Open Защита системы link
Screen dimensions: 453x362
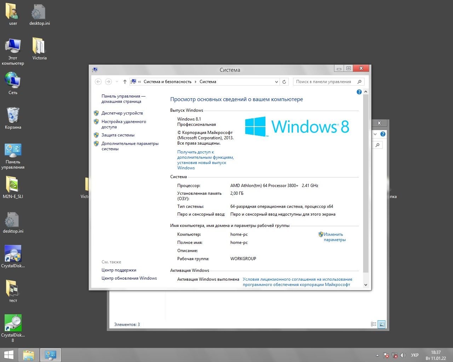118,135
